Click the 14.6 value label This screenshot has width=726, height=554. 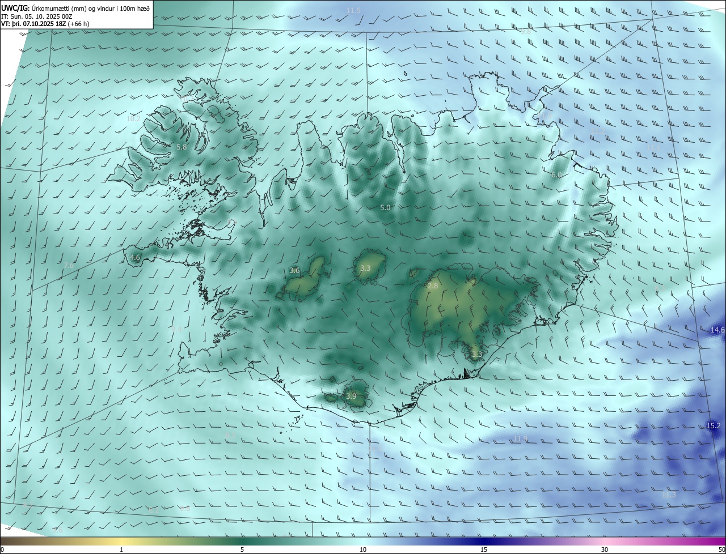point(717,330)
